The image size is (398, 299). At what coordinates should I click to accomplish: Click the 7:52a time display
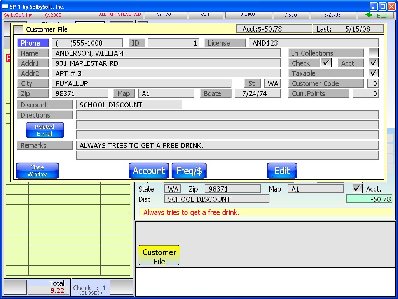pyautogui.click(x=292, y=15)
